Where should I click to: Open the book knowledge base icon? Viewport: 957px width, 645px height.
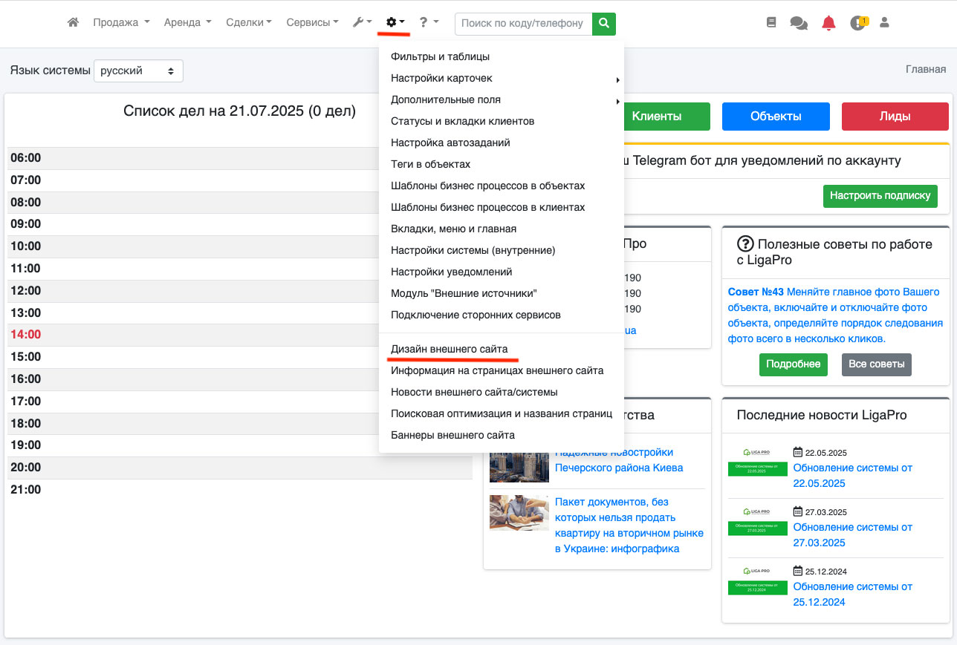click(771, 23)
